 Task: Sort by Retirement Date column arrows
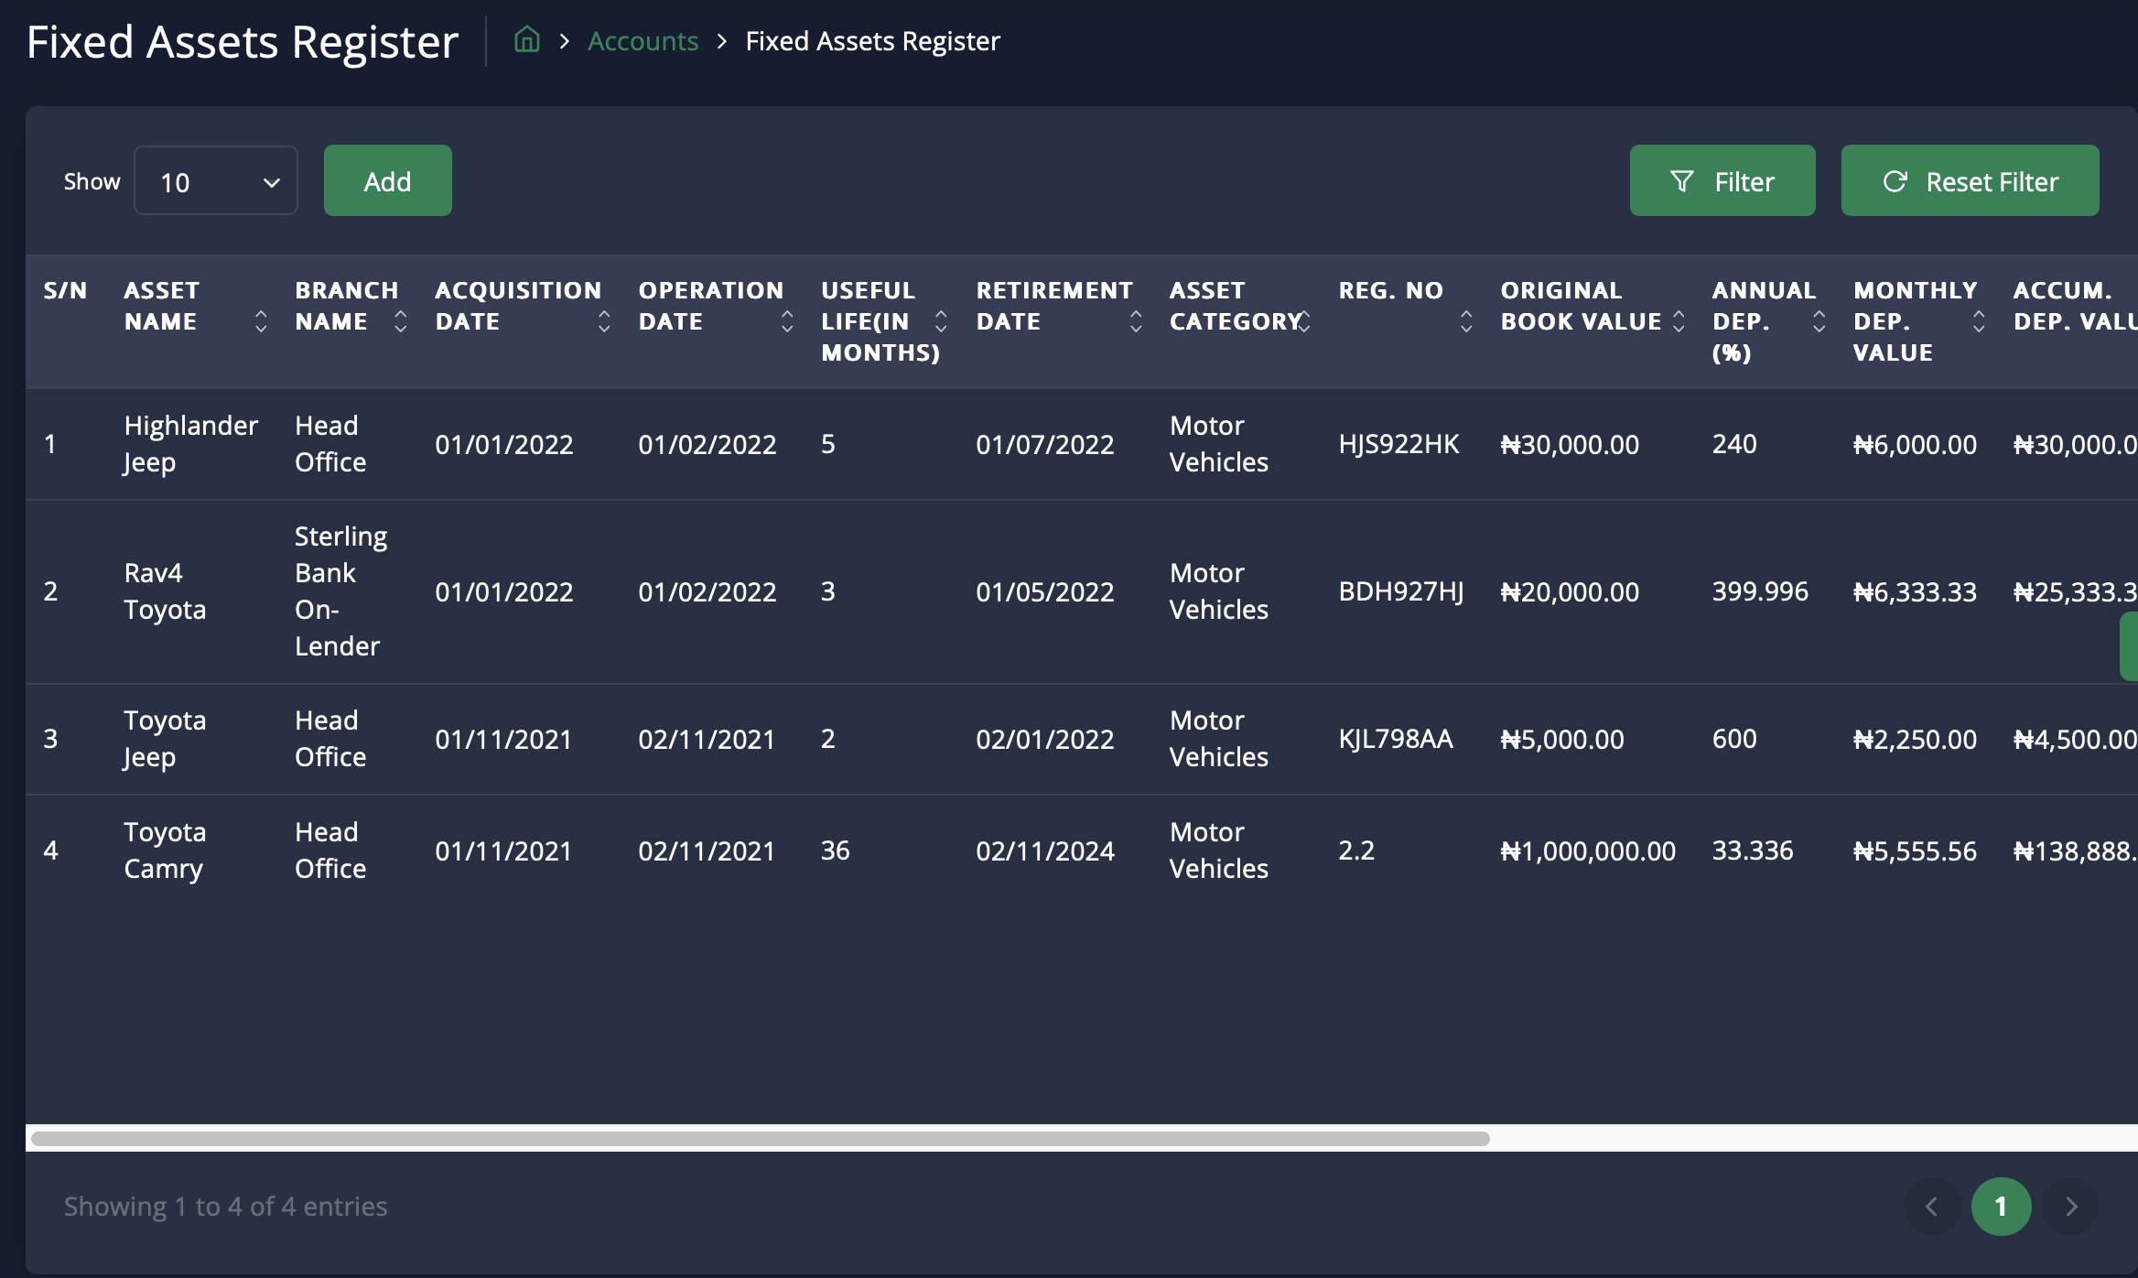tap(1136, 321)
